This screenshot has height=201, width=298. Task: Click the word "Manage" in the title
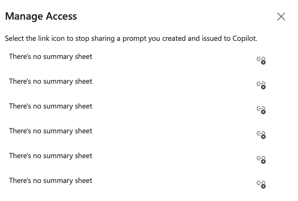(x=20, y=17)
